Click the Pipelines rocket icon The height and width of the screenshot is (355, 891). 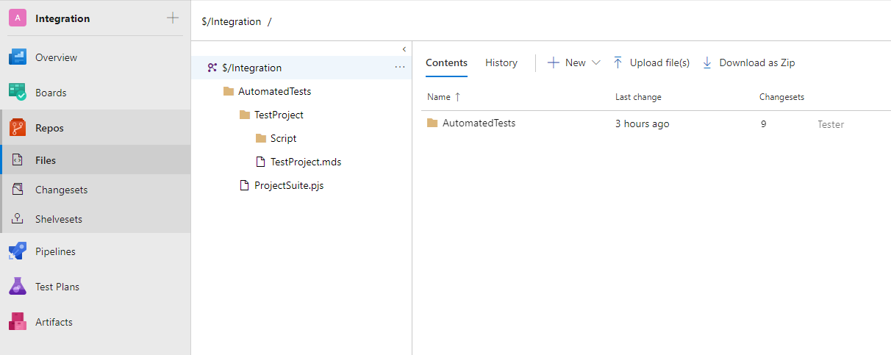click(x=18, y=251)
